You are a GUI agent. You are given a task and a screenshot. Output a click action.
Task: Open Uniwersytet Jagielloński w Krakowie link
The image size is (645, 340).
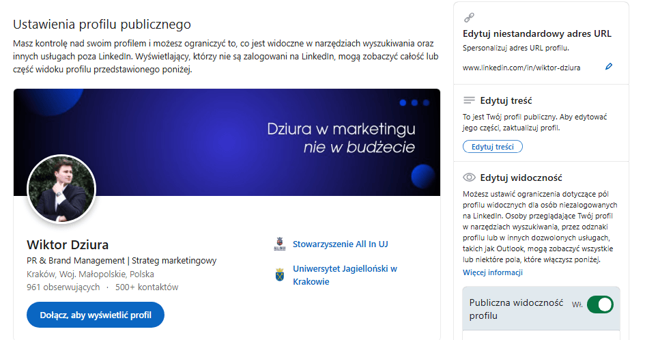tap(345, 275)
